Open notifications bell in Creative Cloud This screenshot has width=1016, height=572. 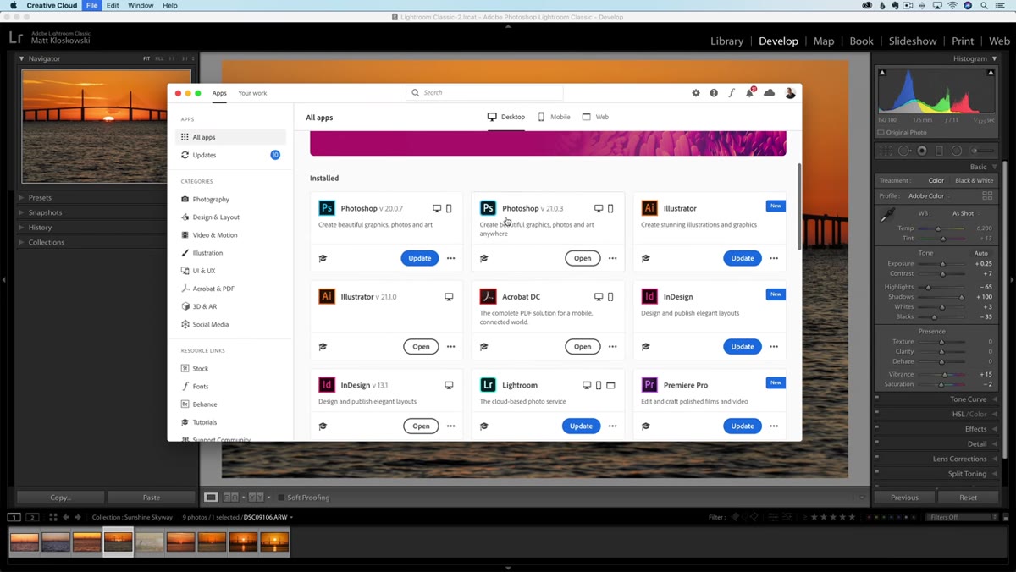tap(749, 92)
